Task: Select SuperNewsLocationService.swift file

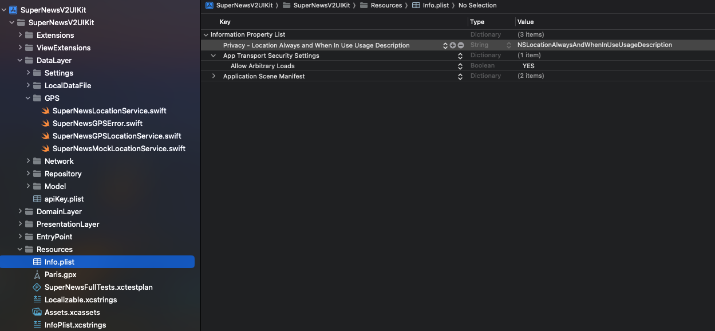Action: (x=109, y=111)
